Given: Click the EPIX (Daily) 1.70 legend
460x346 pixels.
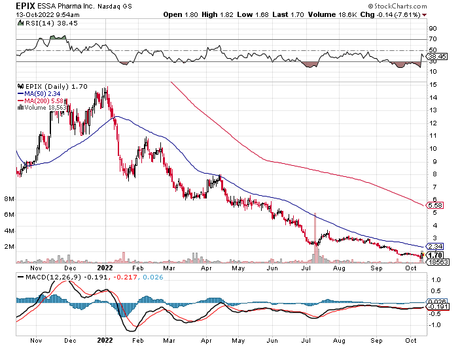Looking at the screenshot, I should click(56, 87).
